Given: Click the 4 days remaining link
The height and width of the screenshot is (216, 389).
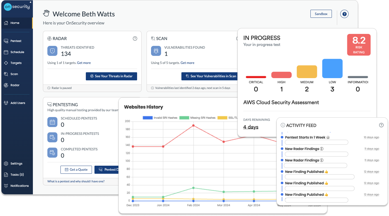Looking at the screenshot, I should pos(251,127).
